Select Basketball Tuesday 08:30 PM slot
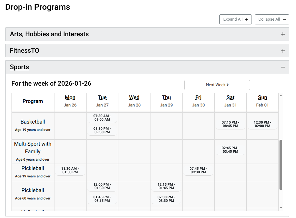Viewport: 296px width, 218px height. point(102,130)
